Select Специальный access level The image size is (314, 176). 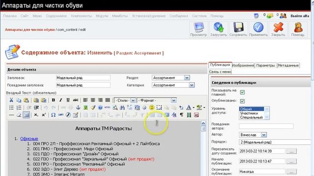tap(252, 117)
